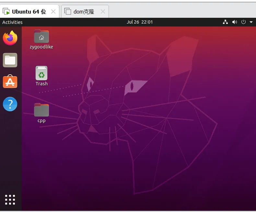This screenshot has height=212, width=256.
Task: Close the dom克隆 tab
Action: pyautogui.click(x=103, y=12)
